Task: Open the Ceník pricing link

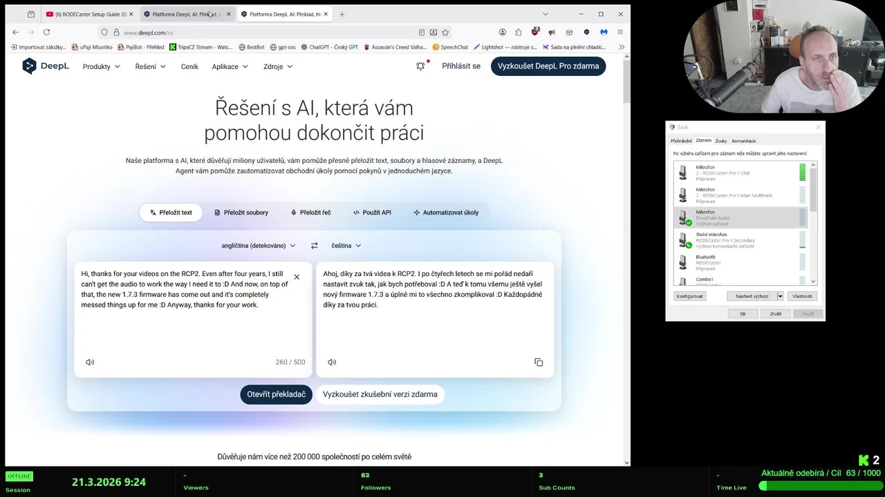Action: [x=189, y=67]
